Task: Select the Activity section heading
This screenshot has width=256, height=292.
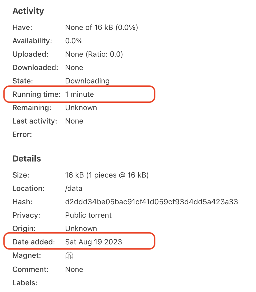Action: point(28,11)
